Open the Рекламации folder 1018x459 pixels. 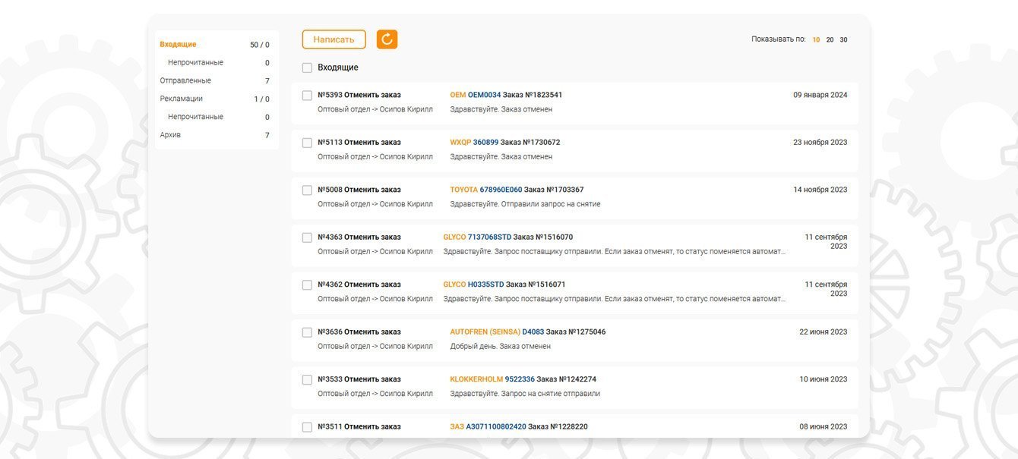[181, 99]
